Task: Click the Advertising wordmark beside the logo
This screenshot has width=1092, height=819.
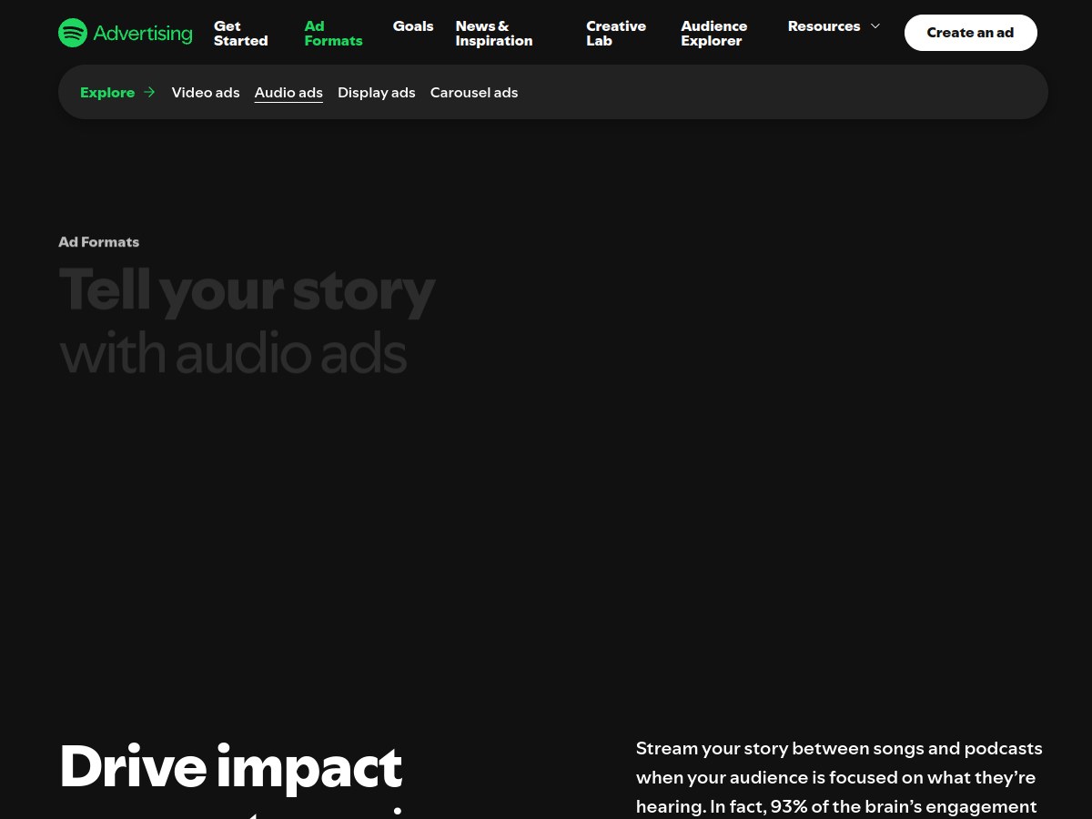Action: (143, 34)
